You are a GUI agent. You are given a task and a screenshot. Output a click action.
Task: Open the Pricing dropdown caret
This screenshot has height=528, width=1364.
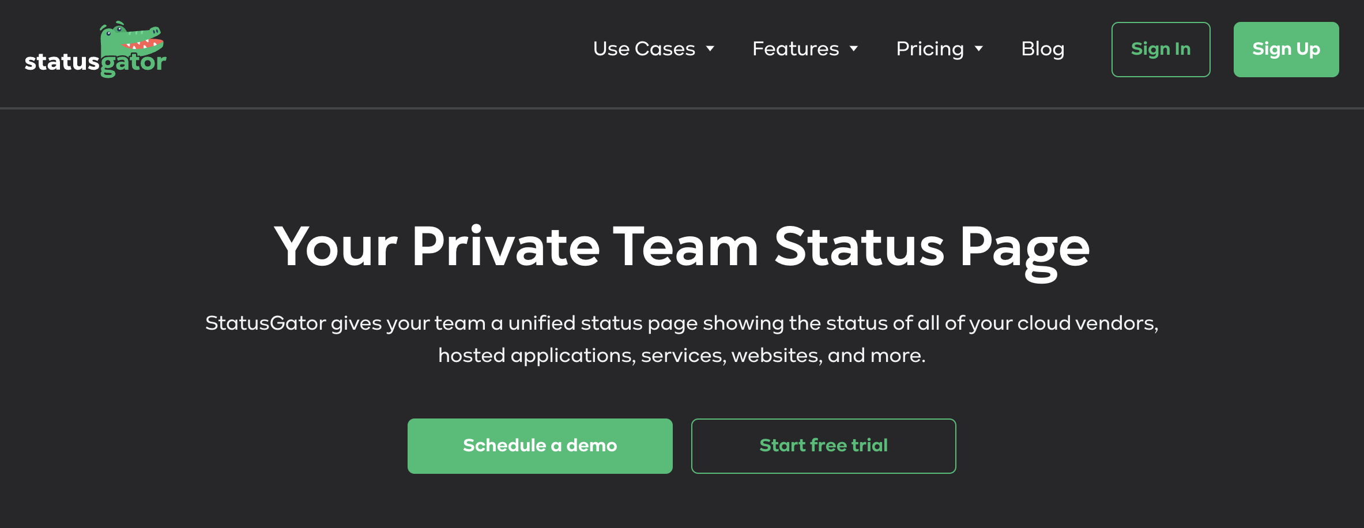pos(979,49)
